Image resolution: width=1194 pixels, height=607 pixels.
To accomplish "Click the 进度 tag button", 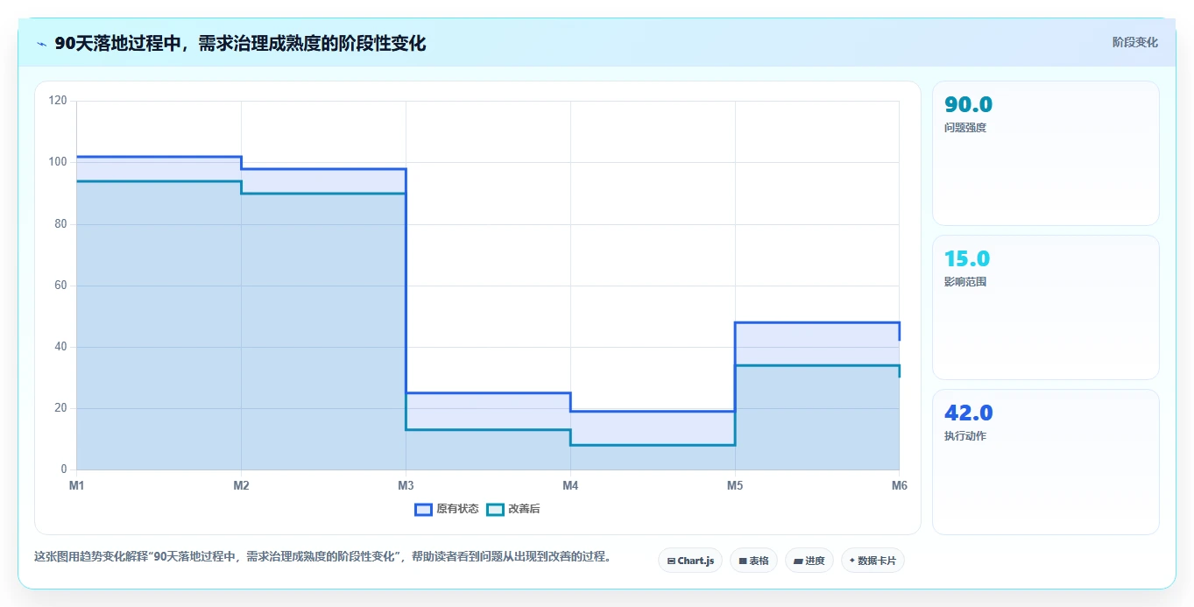I will [809, 561].
